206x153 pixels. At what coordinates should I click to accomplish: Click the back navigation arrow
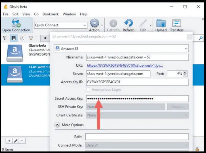[x=45, y=38]
